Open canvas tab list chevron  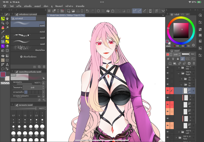[x=163, y=15]
